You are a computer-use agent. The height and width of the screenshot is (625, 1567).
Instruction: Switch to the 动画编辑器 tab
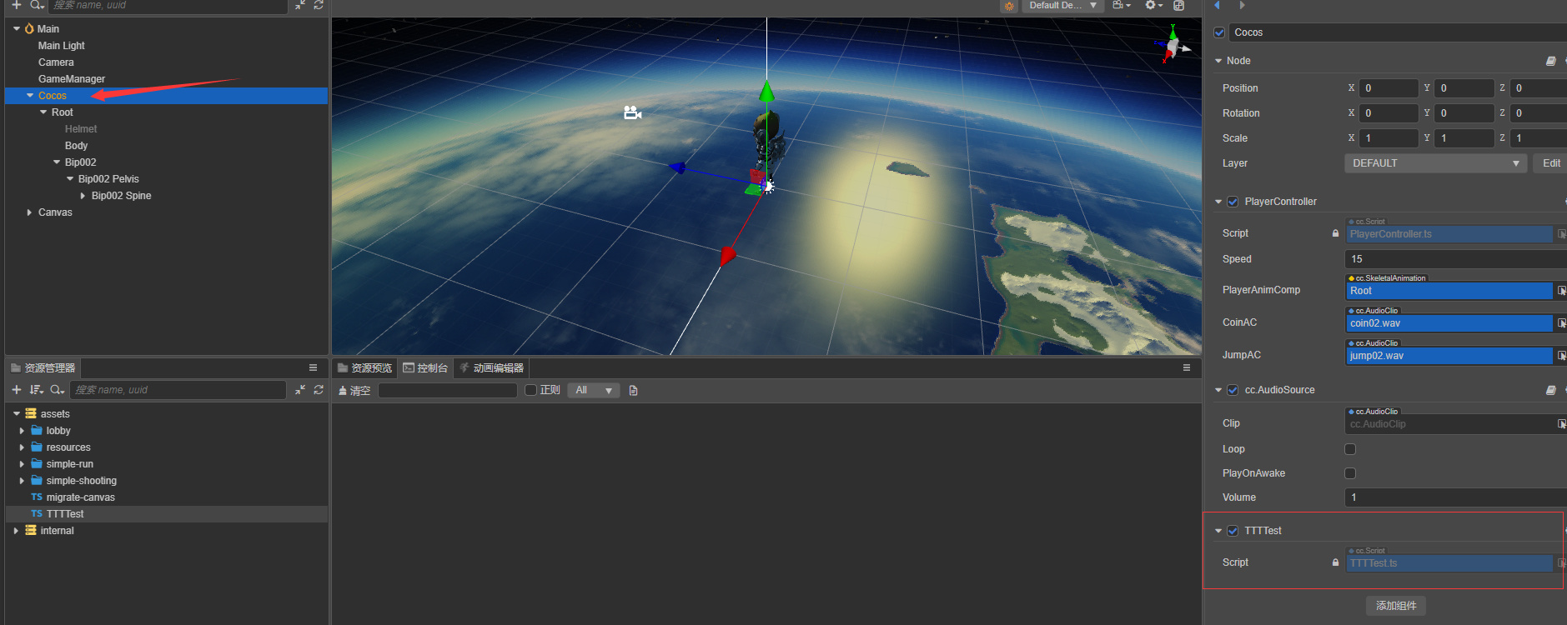click(492, 367)
